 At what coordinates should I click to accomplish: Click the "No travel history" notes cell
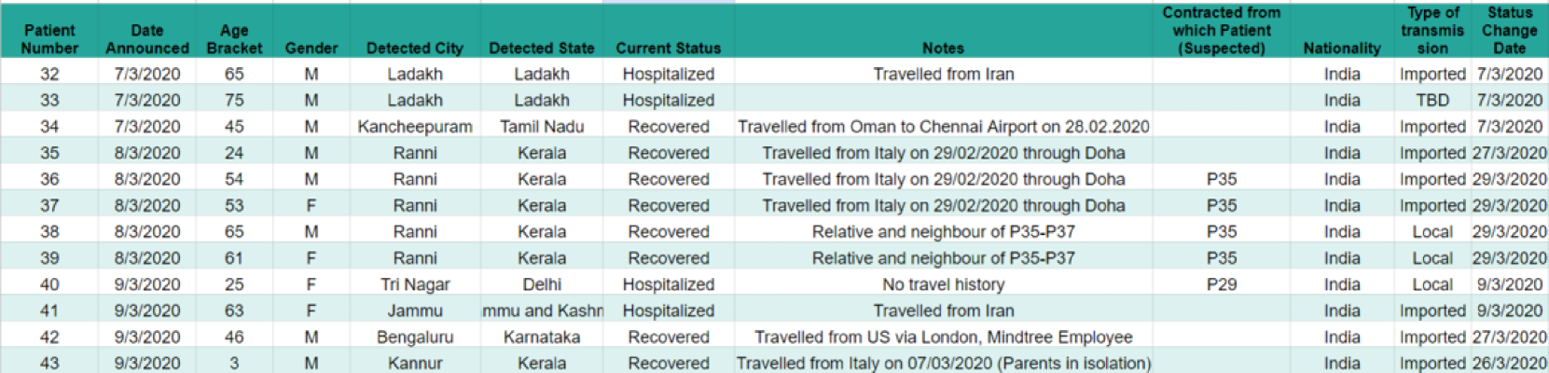pyautogui.click(x=943, y=284)
